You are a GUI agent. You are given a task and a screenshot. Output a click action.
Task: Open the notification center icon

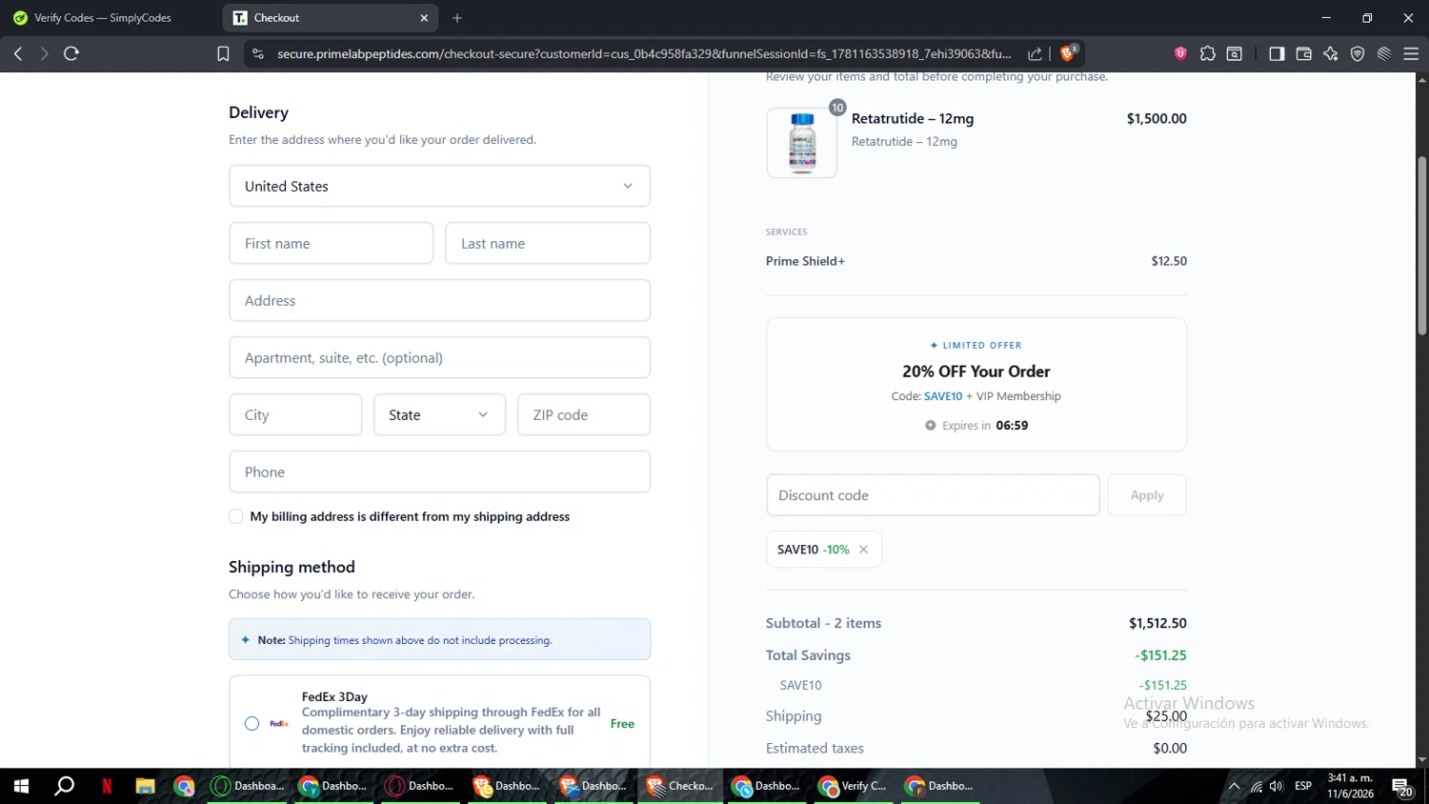click(x=1402, y=787)
